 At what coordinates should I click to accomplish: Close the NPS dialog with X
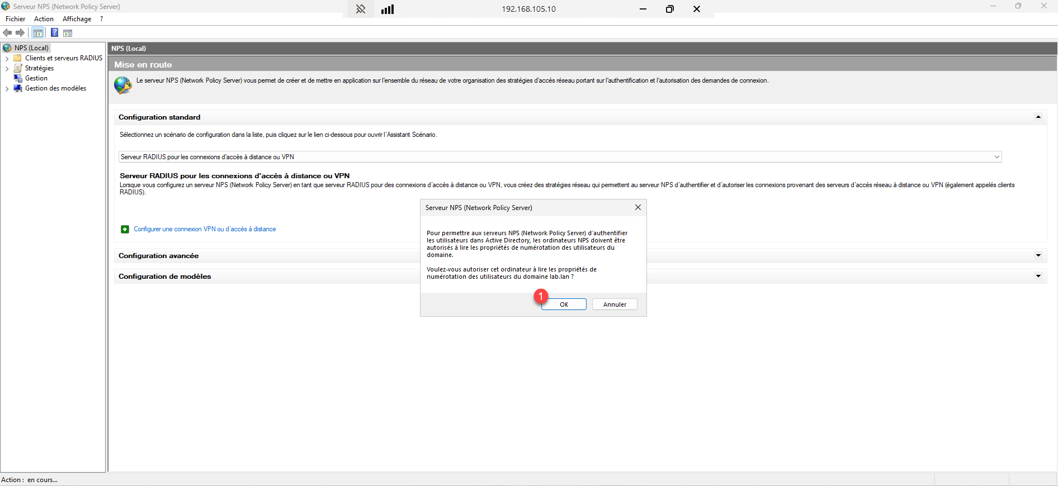point(637,207)
